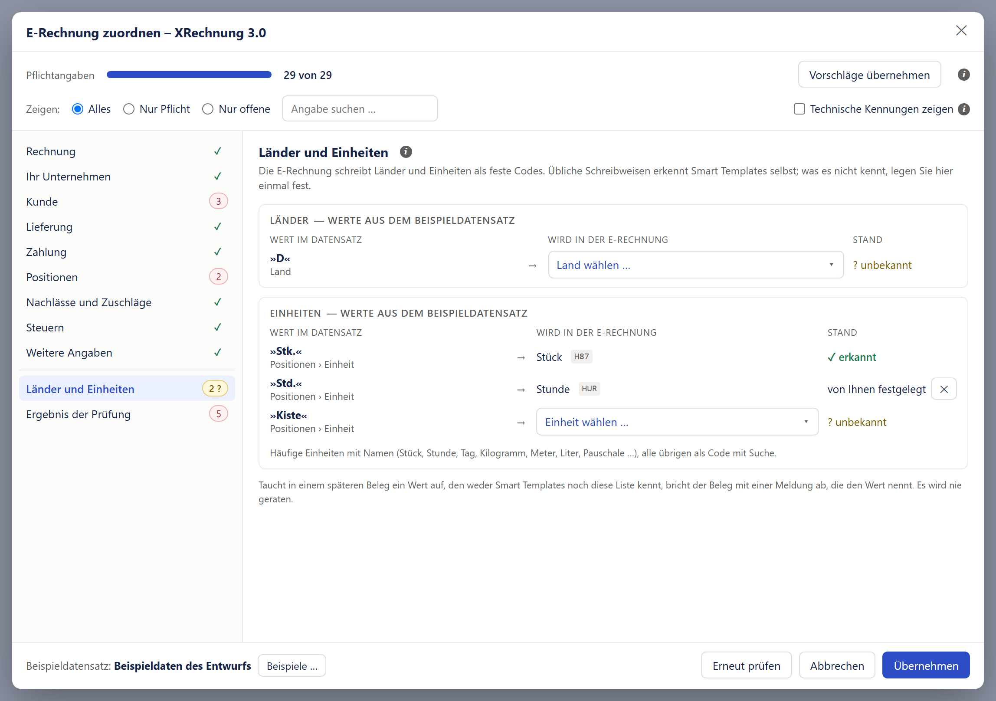Click info icon beside Technische Kennungen zeigen
This screenshot has width=996, height=701.
964,109
